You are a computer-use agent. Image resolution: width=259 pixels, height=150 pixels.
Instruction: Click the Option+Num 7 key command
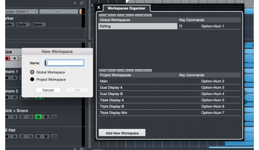coord(213,113)
